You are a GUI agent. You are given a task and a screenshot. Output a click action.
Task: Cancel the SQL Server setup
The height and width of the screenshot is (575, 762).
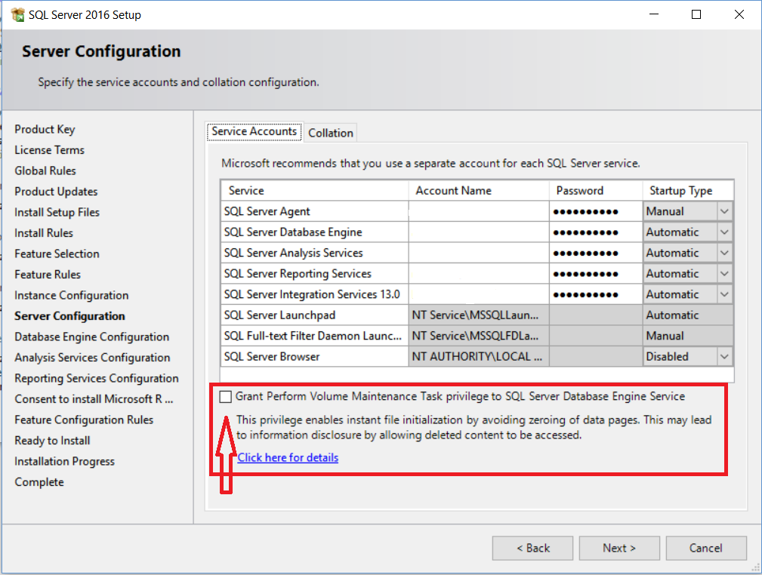(705, 548)
